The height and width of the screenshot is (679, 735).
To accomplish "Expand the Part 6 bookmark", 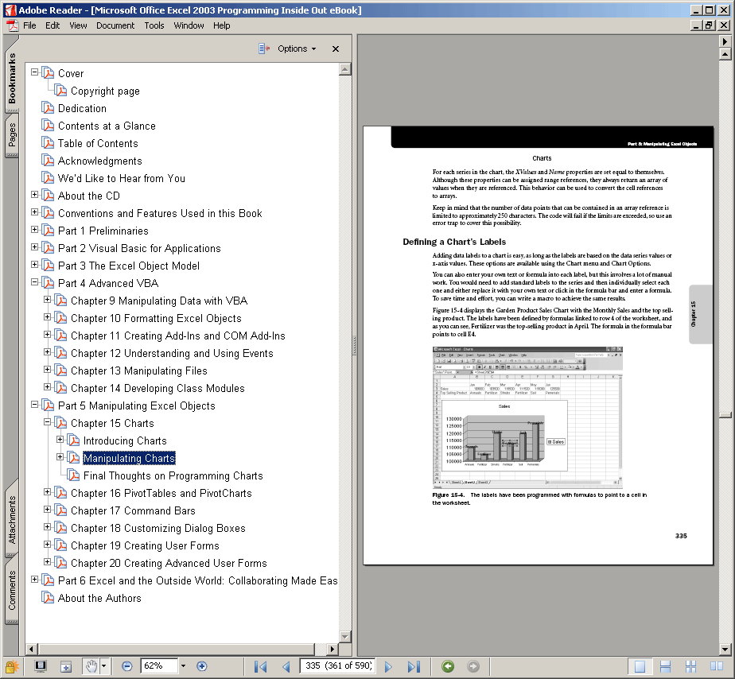I will [35, 580].
